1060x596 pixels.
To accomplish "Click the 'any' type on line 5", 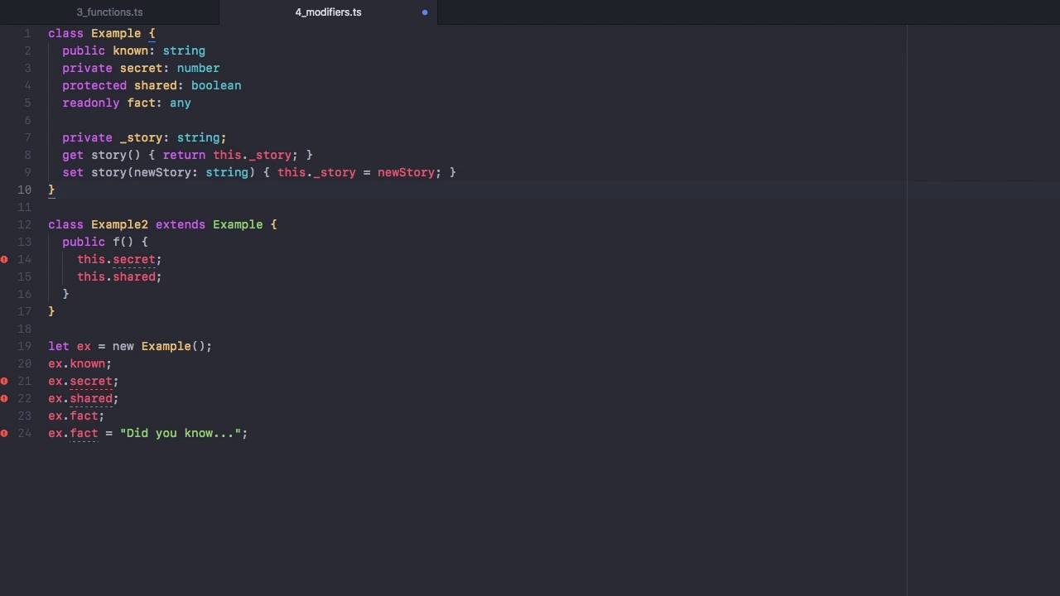I will pyautogui.click(x=181, y=103).
